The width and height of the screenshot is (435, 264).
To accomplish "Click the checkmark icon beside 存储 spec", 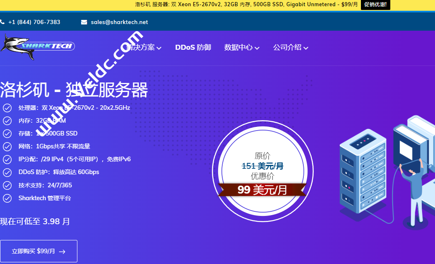I will [7, 133].
